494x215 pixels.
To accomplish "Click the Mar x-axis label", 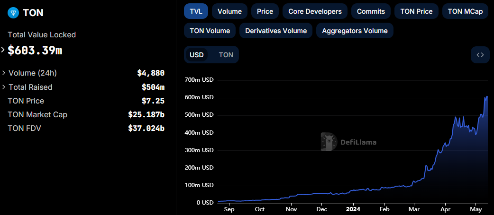I will [415, 209].
